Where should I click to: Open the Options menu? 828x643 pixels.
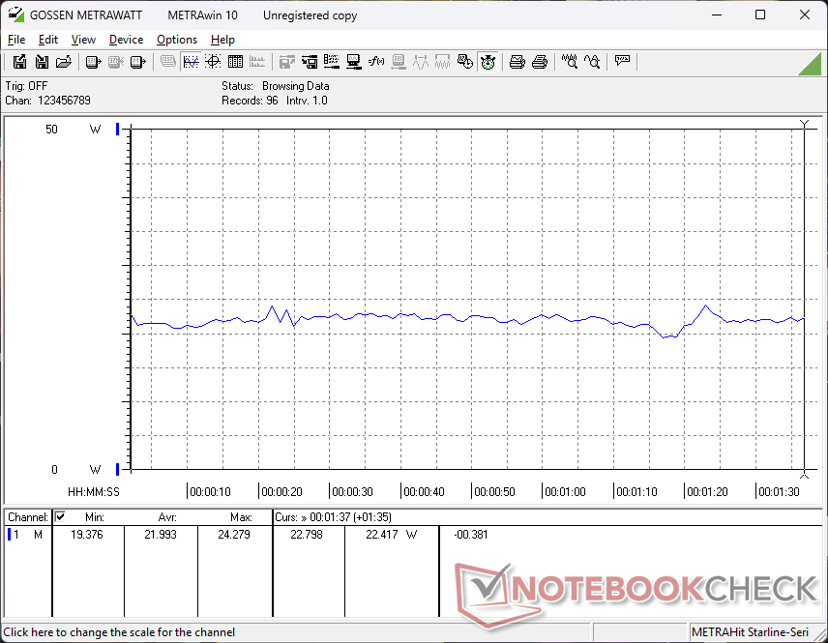coord(177,40)
